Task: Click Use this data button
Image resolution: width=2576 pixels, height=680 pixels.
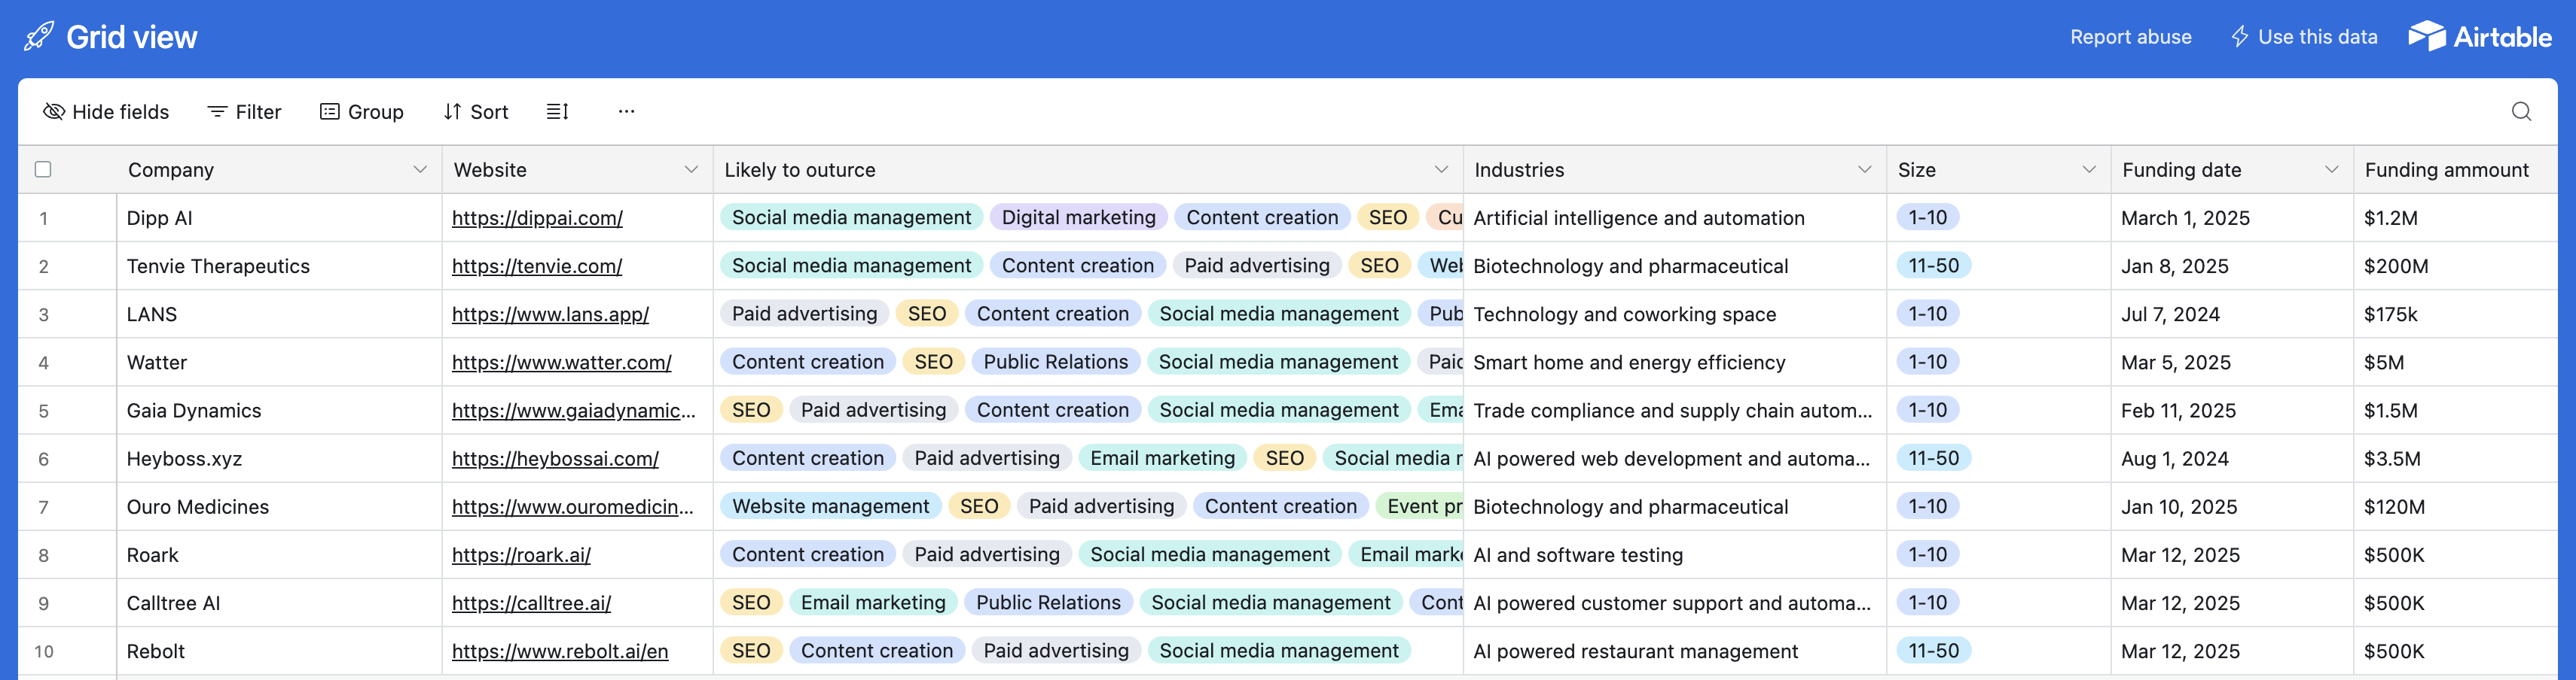Action: tap(2304, 37)
